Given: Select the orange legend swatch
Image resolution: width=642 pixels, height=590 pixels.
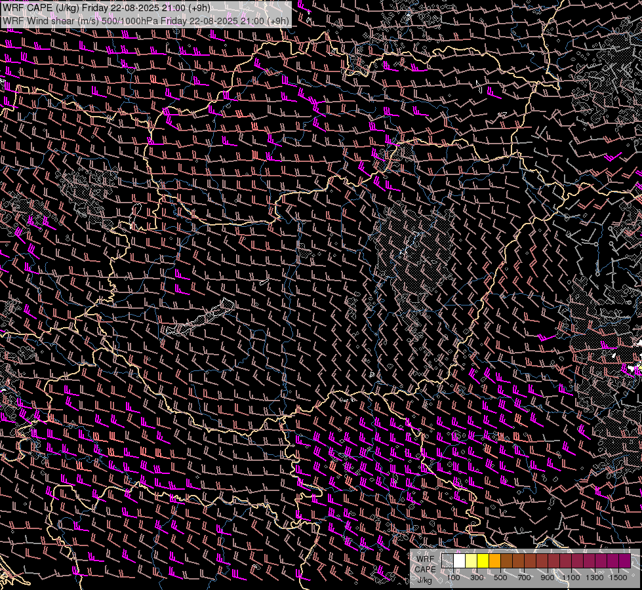Looking at the screenshot, I should (494, 560).
